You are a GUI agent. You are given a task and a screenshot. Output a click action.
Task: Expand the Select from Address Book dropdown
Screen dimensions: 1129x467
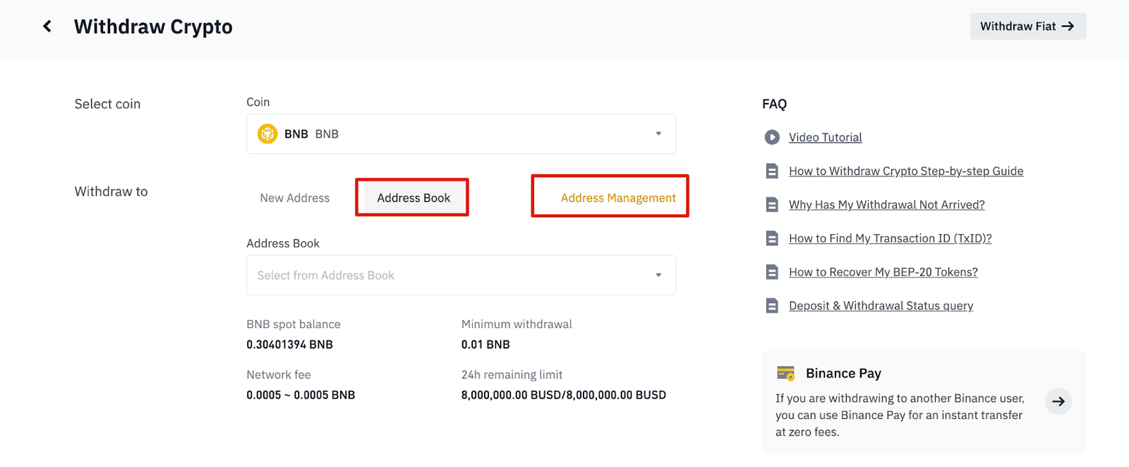[461, 275]
